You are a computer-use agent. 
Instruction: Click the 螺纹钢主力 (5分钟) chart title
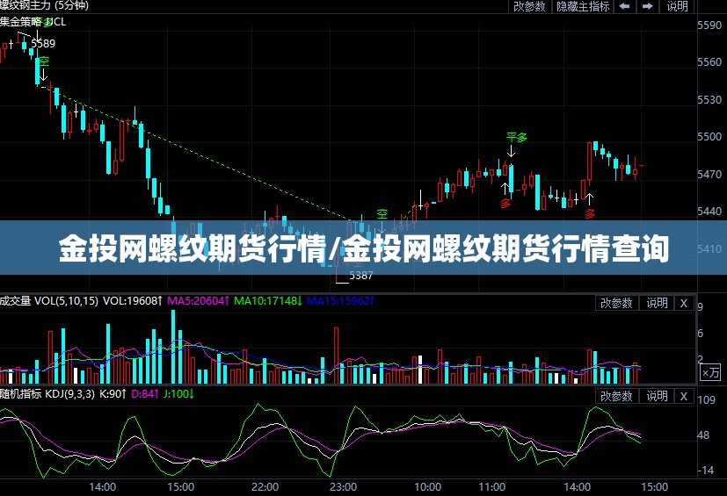coord(44,5)
